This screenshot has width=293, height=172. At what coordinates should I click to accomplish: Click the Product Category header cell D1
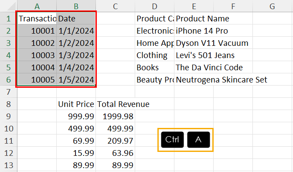coord(154,18)
